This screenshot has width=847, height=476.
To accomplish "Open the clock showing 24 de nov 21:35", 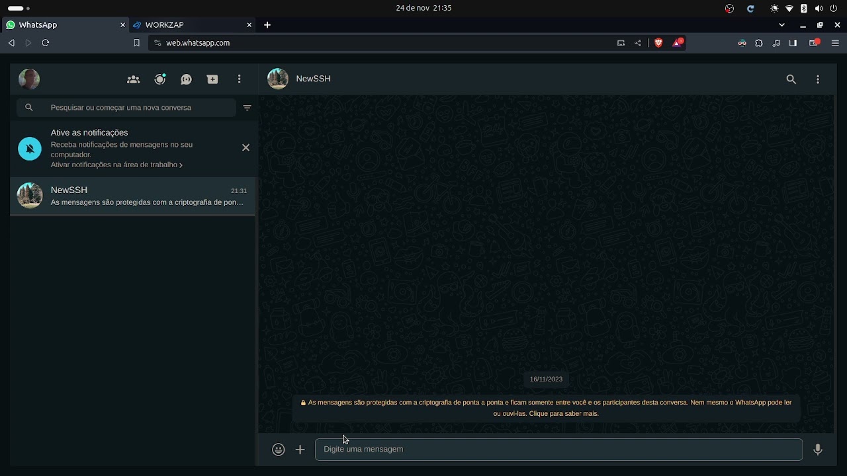I will (423, 8).
